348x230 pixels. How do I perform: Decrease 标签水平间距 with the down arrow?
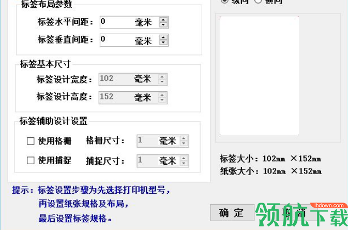pos(163,25)
